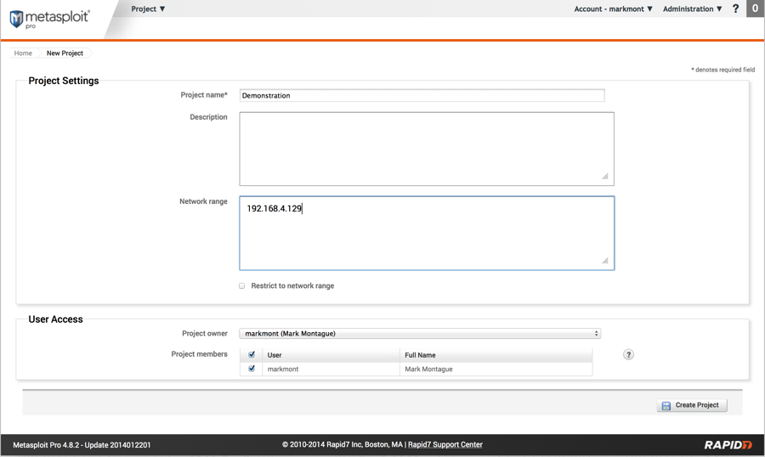Grab the Description resize handle
This screenshot has height=457, width=765.
tap(605, 177)
